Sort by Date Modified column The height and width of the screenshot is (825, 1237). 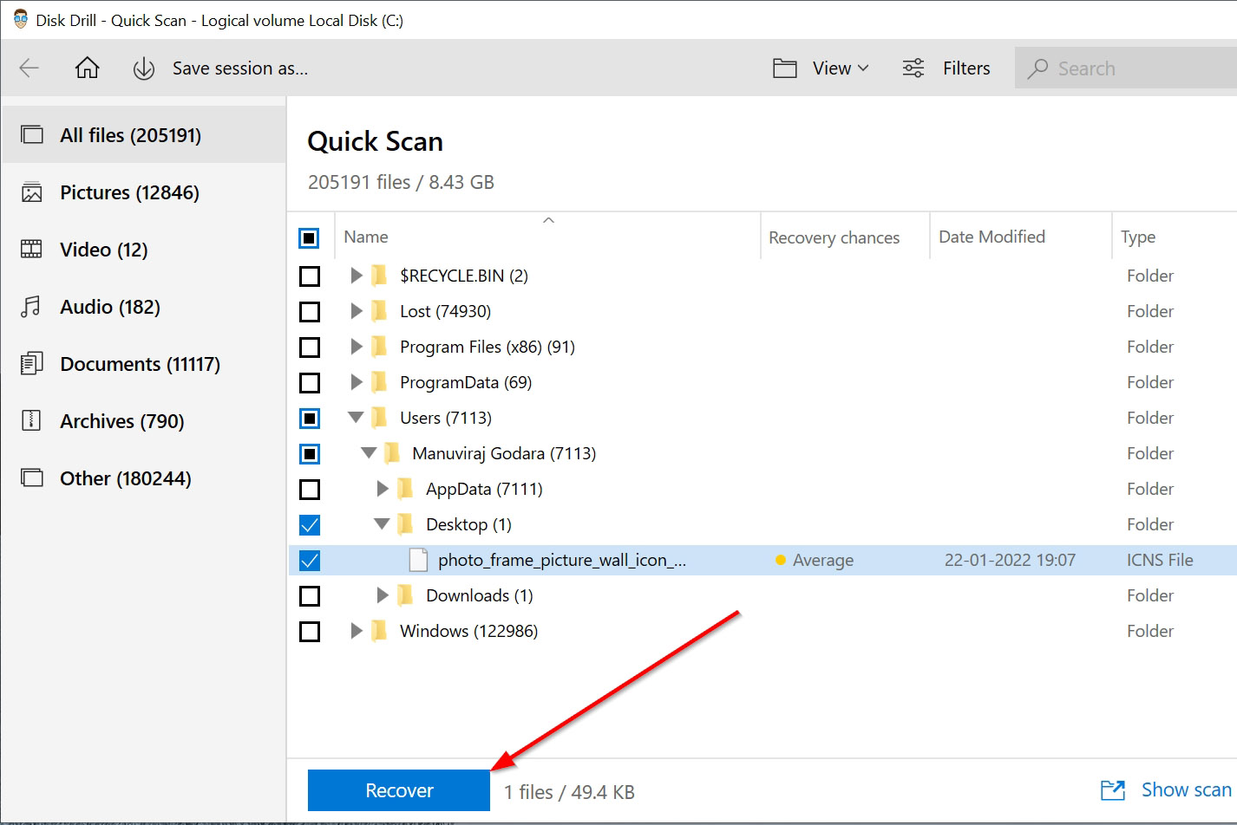pyautogui.click(x=1020, y=237)
